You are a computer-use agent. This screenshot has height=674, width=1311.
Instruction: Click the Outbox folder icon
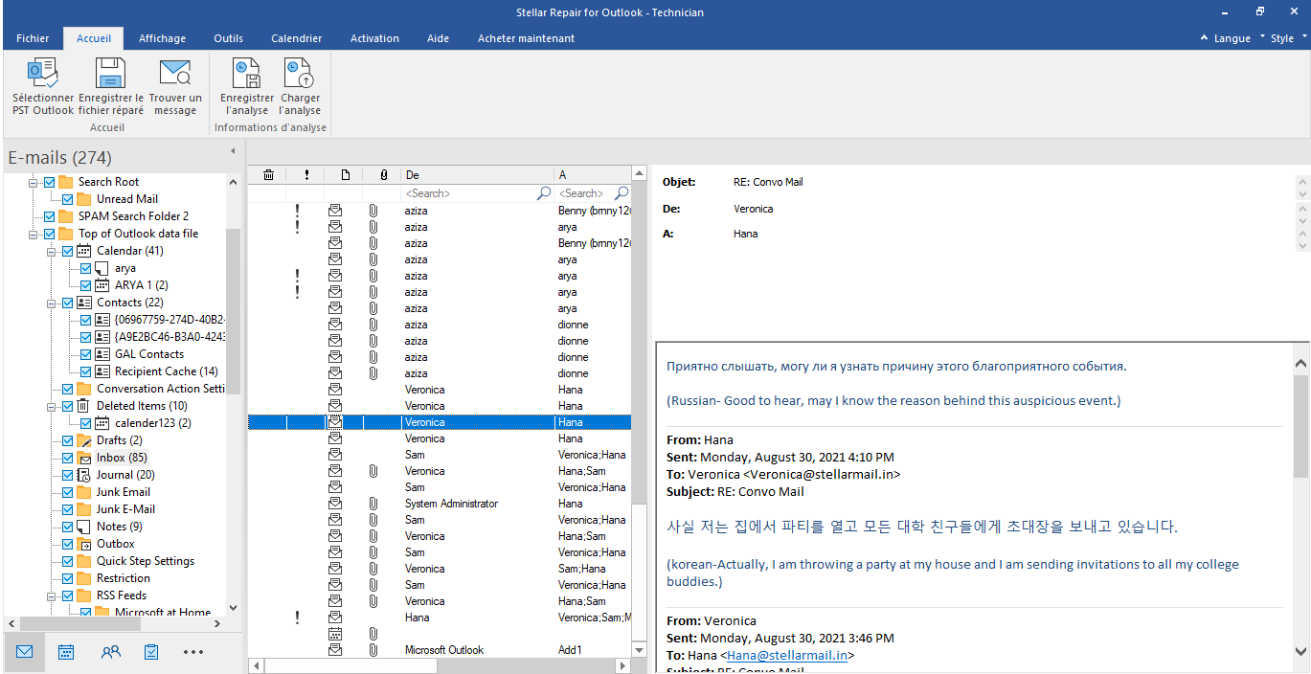click(84, 544)
